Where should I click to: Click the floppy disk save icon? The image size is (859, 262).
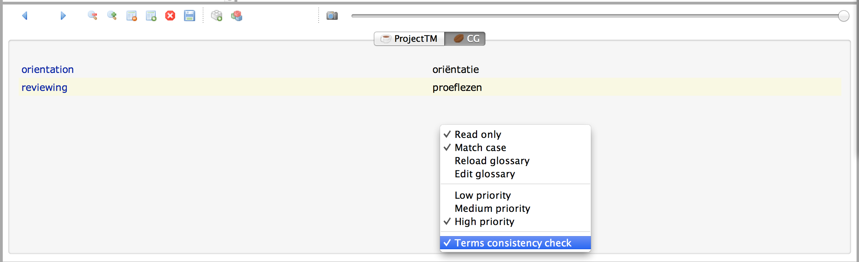[190, 16]
